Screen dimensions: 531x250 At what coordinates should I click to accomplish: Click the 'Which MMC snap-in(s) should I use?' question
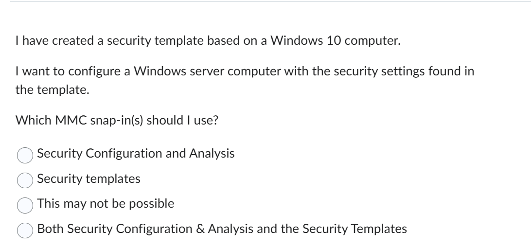[117, 120]
